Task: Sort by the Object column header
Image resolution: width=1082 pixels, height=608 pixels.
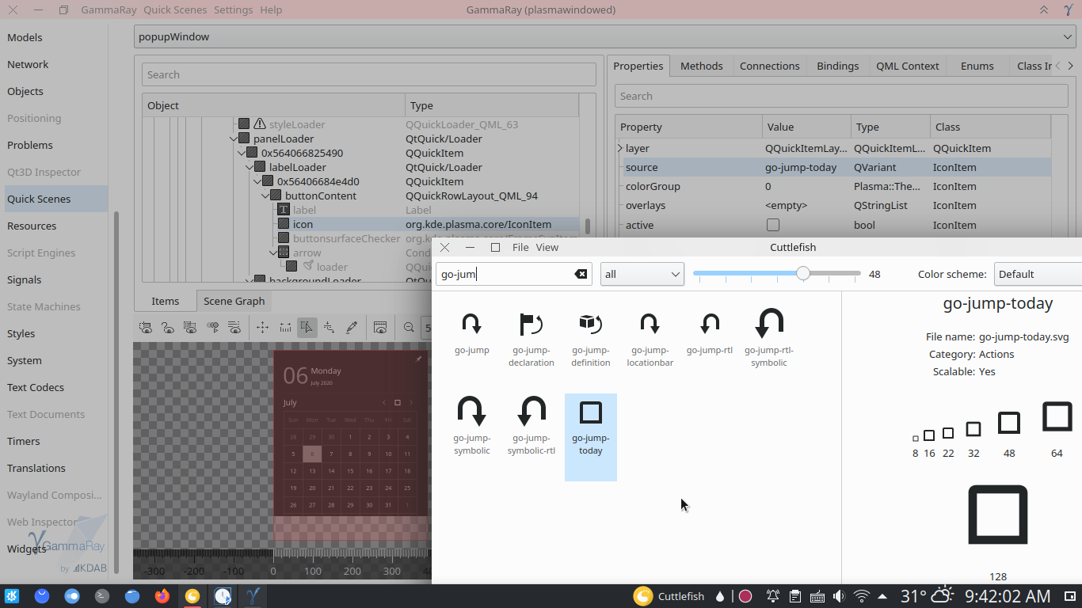Action: (x=273, y=105)
